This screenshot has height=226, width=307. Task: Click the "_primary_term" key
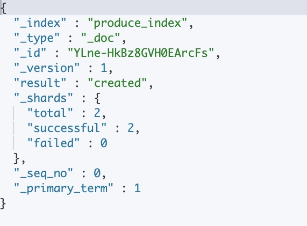(x=63, y=188)
